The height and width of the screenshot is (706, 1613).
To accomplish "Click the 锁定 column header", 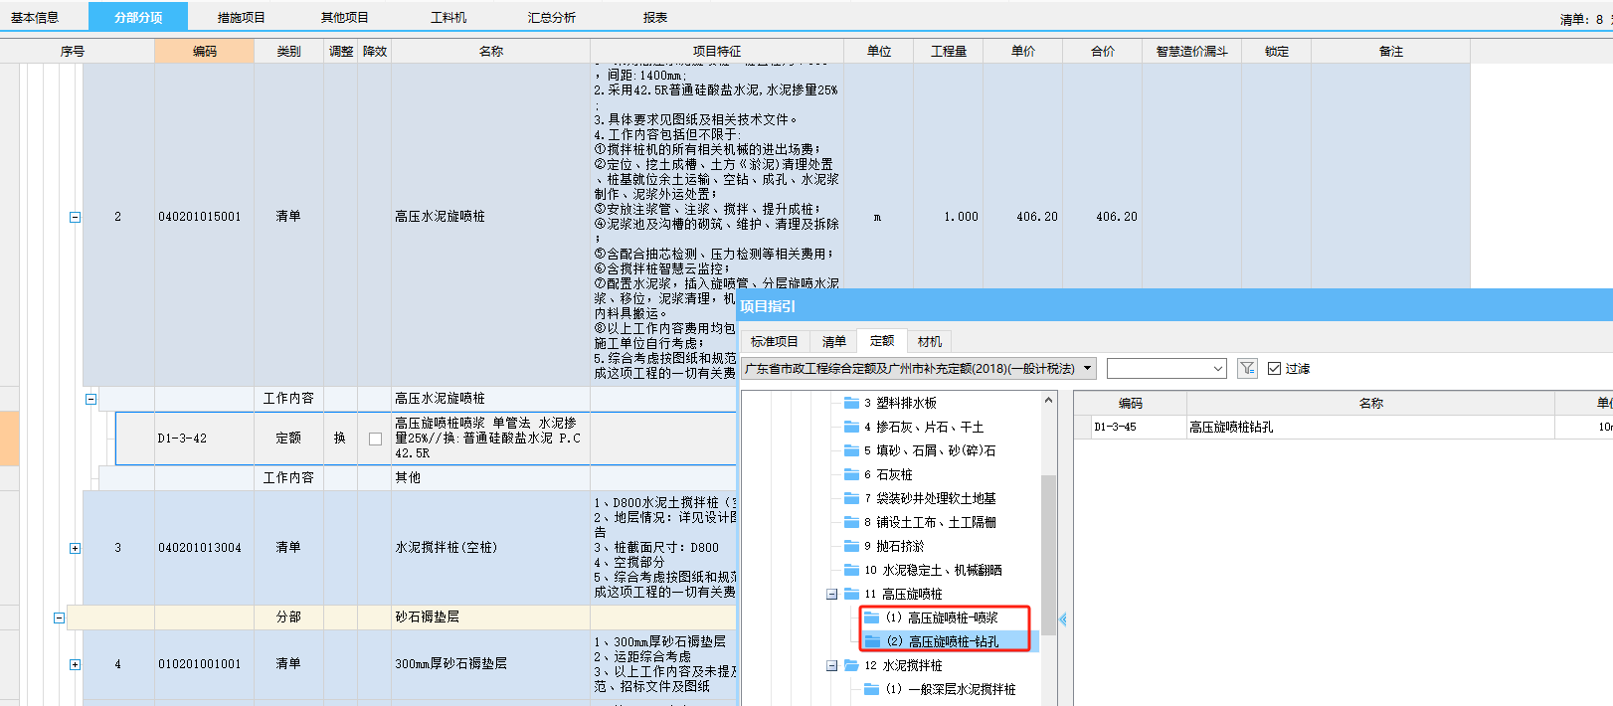I will pyautogui.click(x=1277, y=51).
